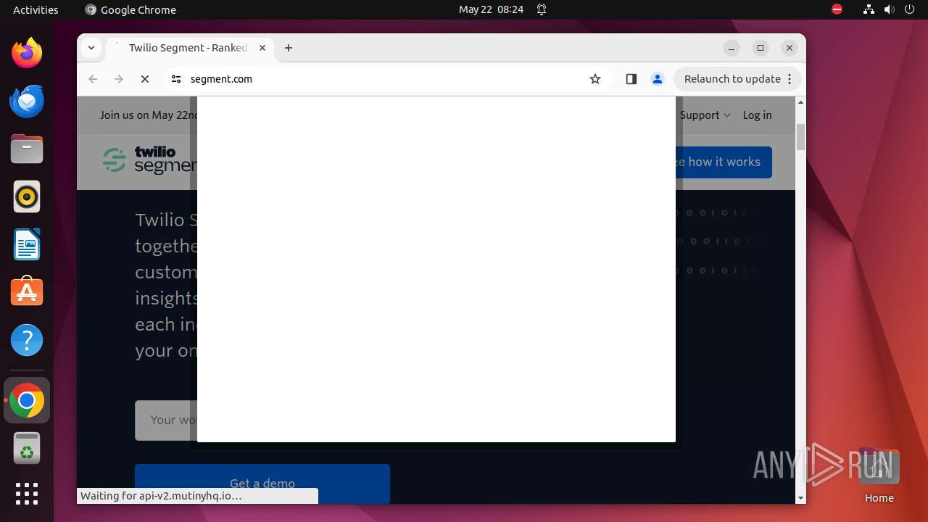928x522 pixels.
Task: Bookmark this page with star icon
Action: [595, 79]
